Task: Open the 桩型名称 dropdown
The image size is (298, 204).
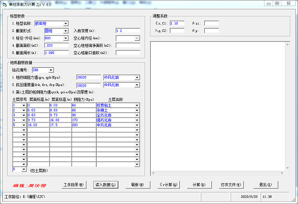Action: coord(66,24)
